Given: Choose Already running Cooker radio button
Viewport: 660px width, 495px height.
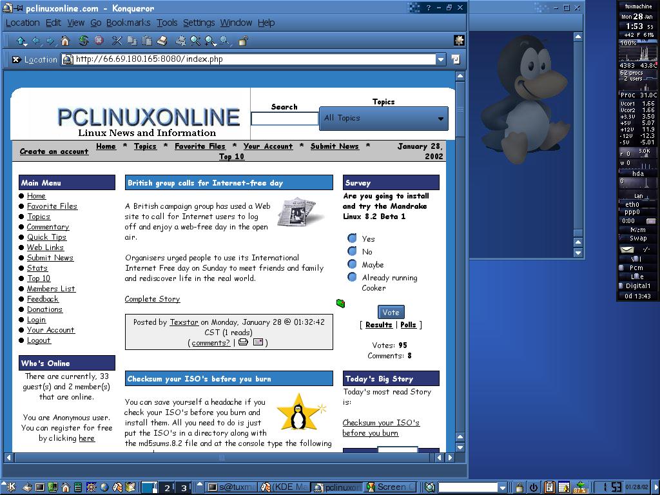Looking at the screenshot, I should point(353,277).
